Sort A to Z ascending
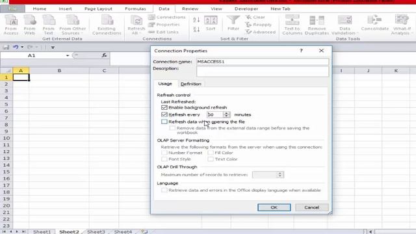 tap(196, 20)
